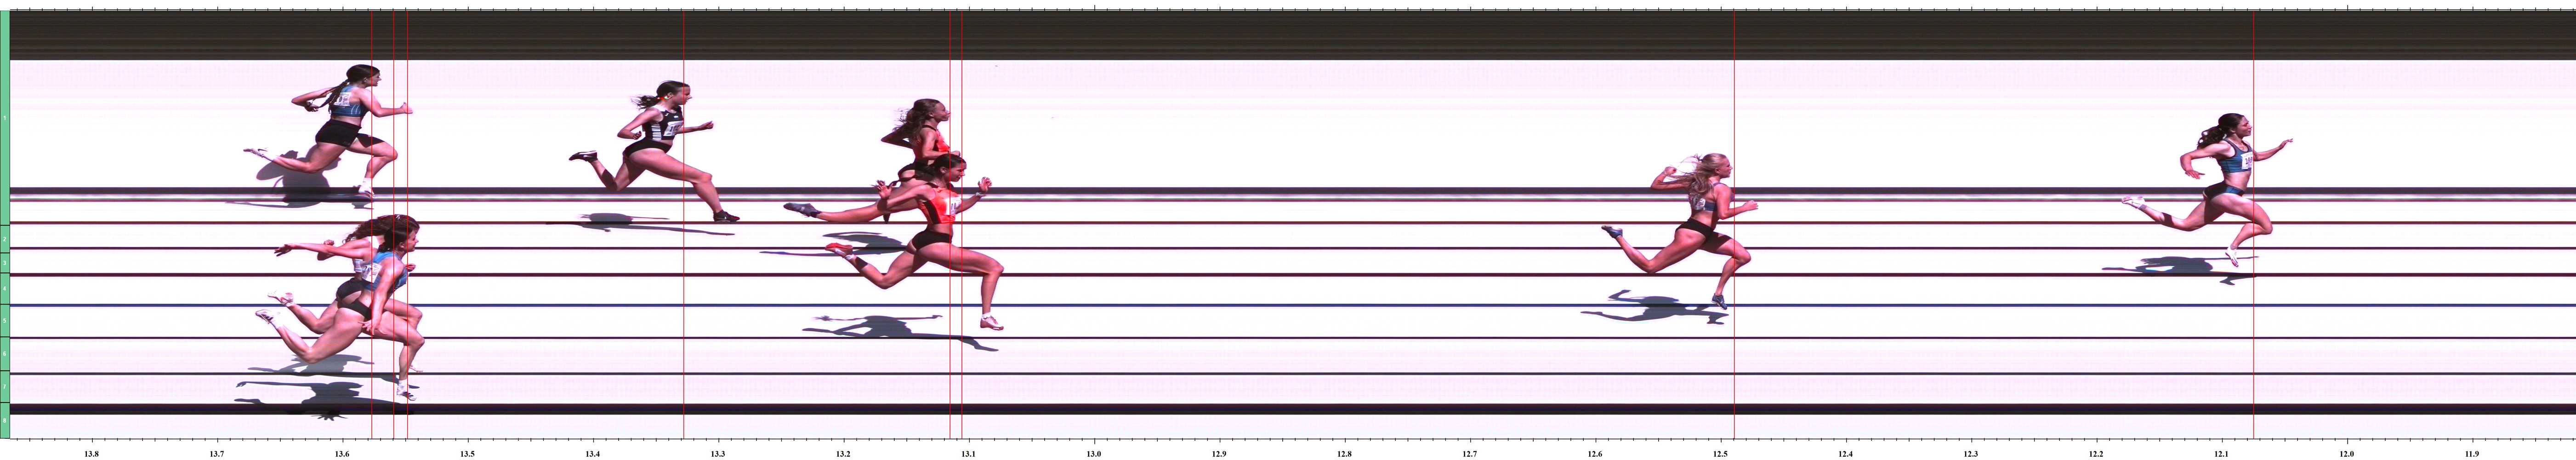Click the 13.2 time scale label
This screenshot has width=2576, height=460.
pyautogui.click(x=843, y=454)
